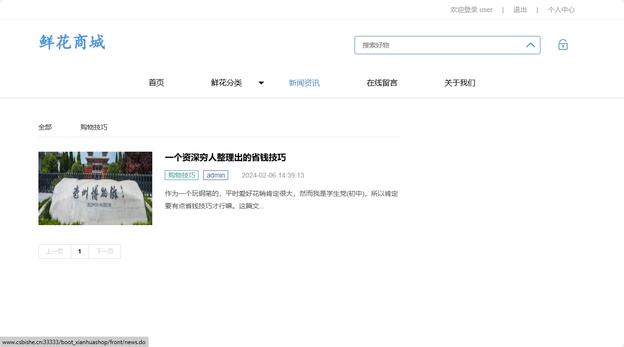Click the 欢迎登录 user greeting
Screen dimensions: 624x347
471,10
